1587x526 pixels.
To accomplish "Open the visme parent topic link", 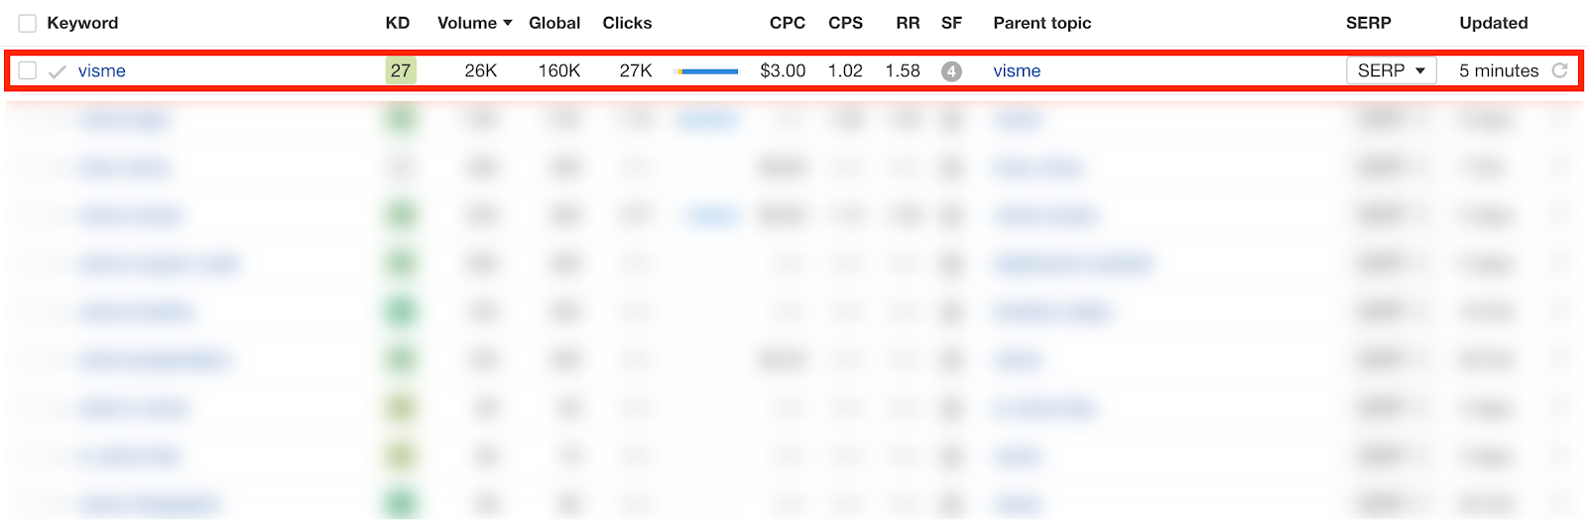I will pos(1017,70).
